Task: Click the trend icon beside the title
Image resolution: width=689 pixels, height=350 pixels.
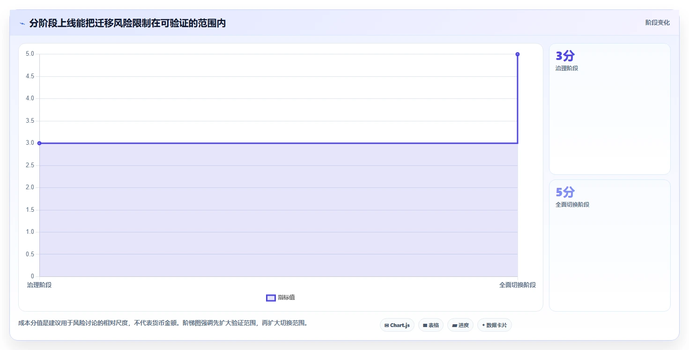Action: [22, 23]
